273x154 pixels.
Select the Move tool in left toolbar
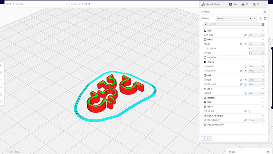tap(1, 65)
